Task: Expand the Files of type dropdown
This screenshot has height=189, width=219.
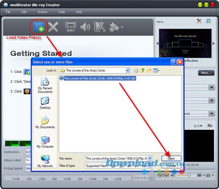Action: [150, 166]
